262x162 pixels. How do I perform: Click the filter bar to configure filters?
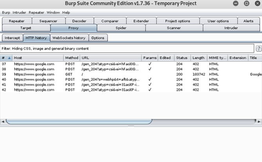[x=127, y=48]
